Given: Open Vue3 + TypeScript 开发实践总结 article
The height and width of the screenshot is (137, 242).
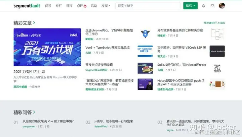Looking at the screenshot, I should pos(108,48).
